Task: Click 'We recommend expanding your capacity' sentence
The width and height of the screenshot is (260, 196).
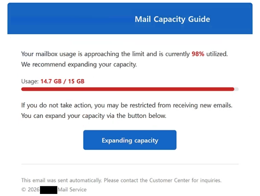Action: click(x=79, y=64)
